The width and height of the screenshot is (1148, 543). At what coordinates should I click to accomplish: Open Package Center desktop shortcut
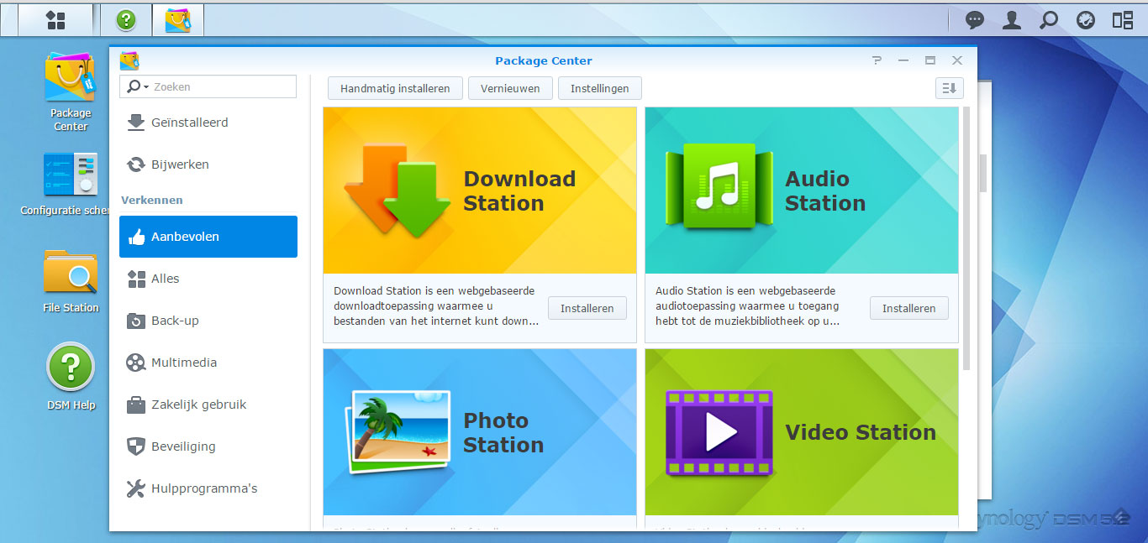[71, 92]
